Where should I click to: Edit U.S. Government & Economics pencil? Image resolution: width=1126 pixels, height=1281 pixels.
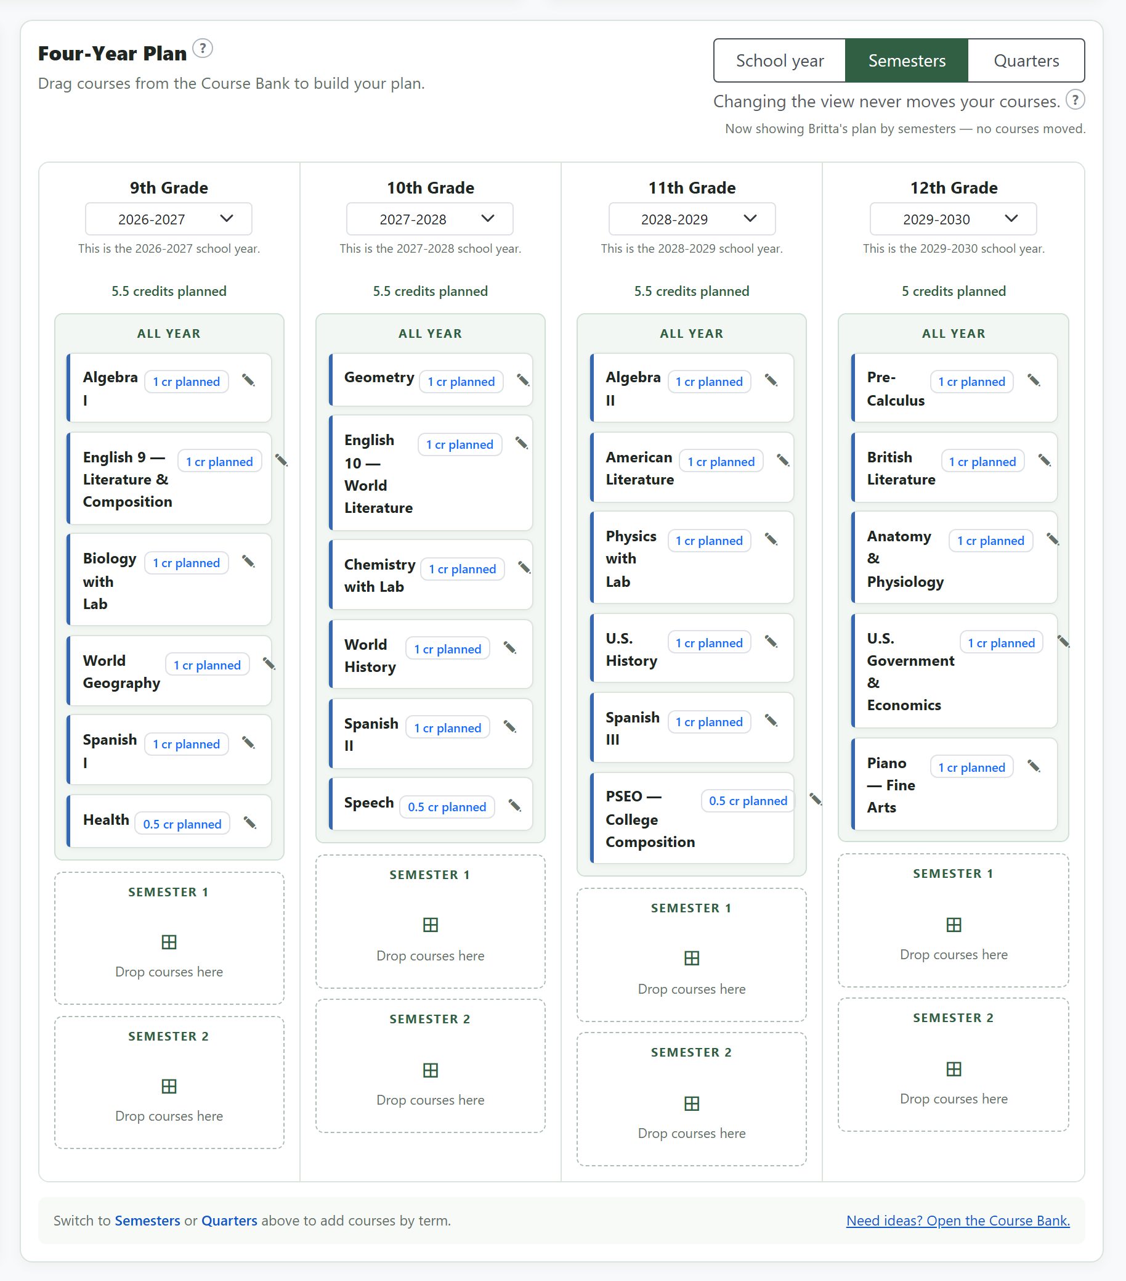pyautogui.click(x=1064, y=642)
